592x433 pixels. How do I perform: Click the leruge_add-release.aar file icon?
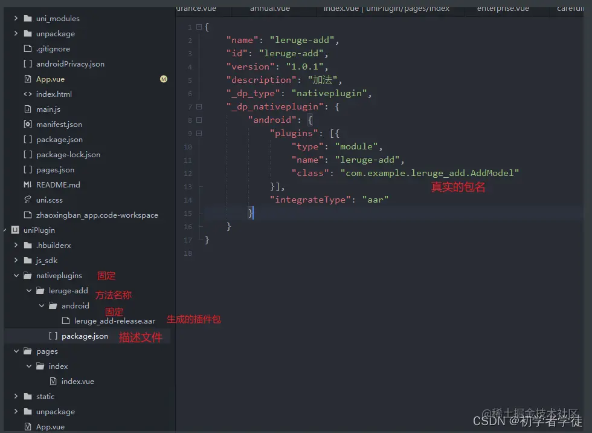(x=66, y=321)
